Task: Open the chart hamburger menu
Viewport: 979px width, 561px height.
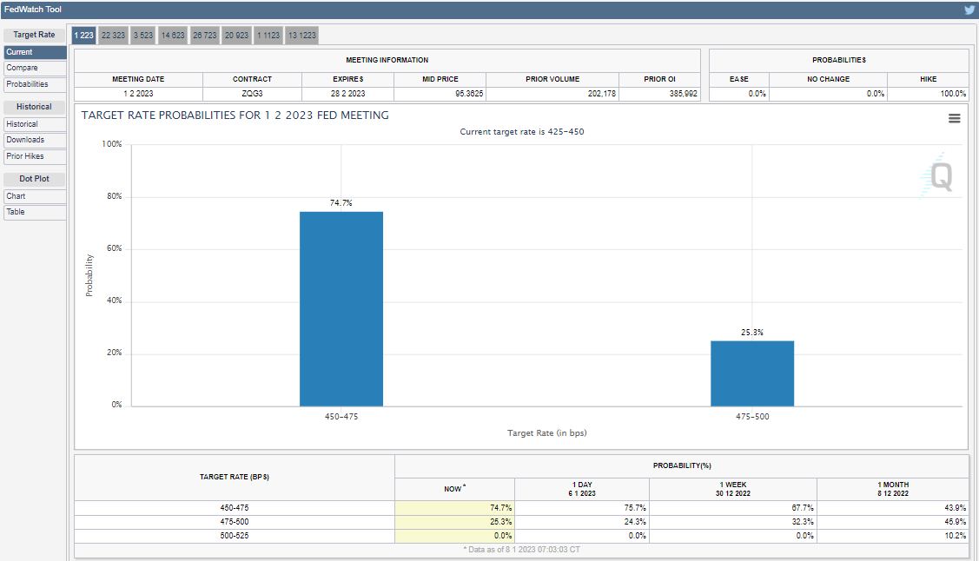Action: point(954,118)
